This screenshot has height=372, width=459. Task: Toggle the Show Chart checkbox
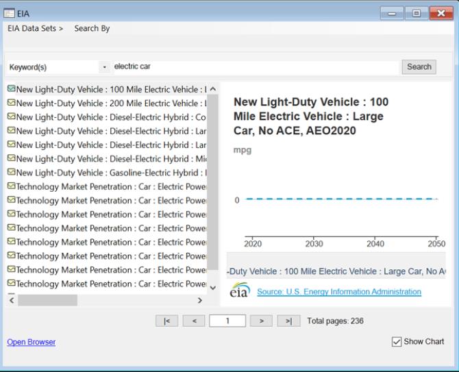coord(397,342)
